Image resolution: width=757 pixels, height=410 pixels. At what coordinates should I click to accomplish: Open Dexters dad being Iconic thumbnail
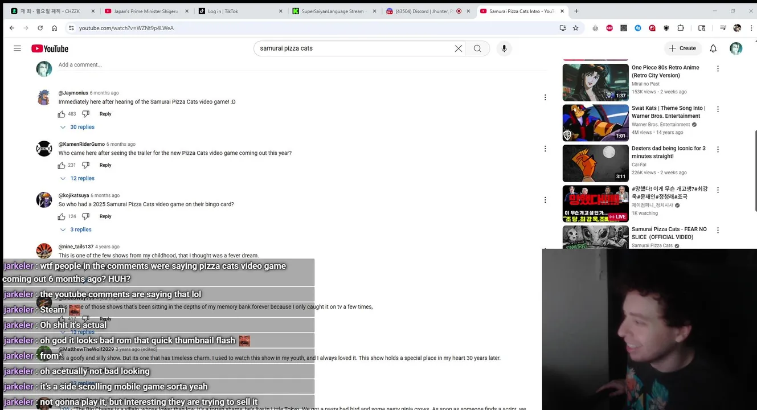[595, 163]
